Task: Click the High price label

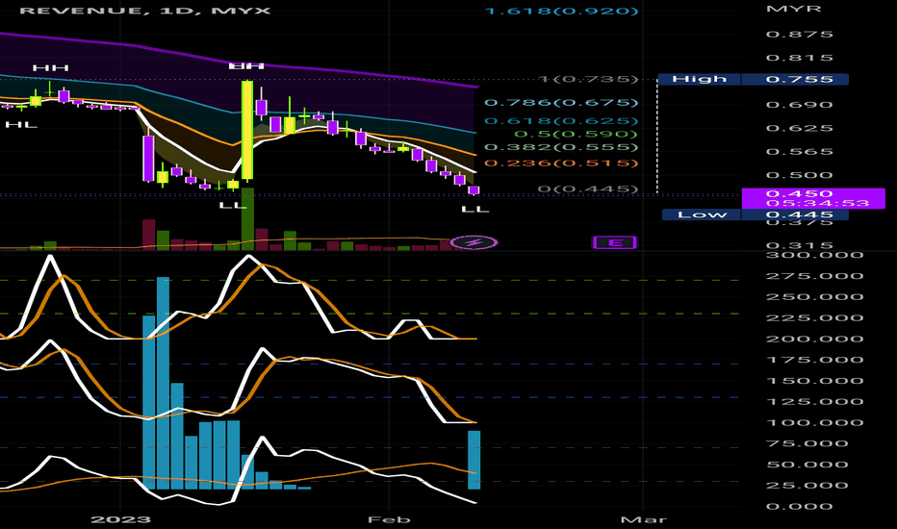Action: (699, 79)
